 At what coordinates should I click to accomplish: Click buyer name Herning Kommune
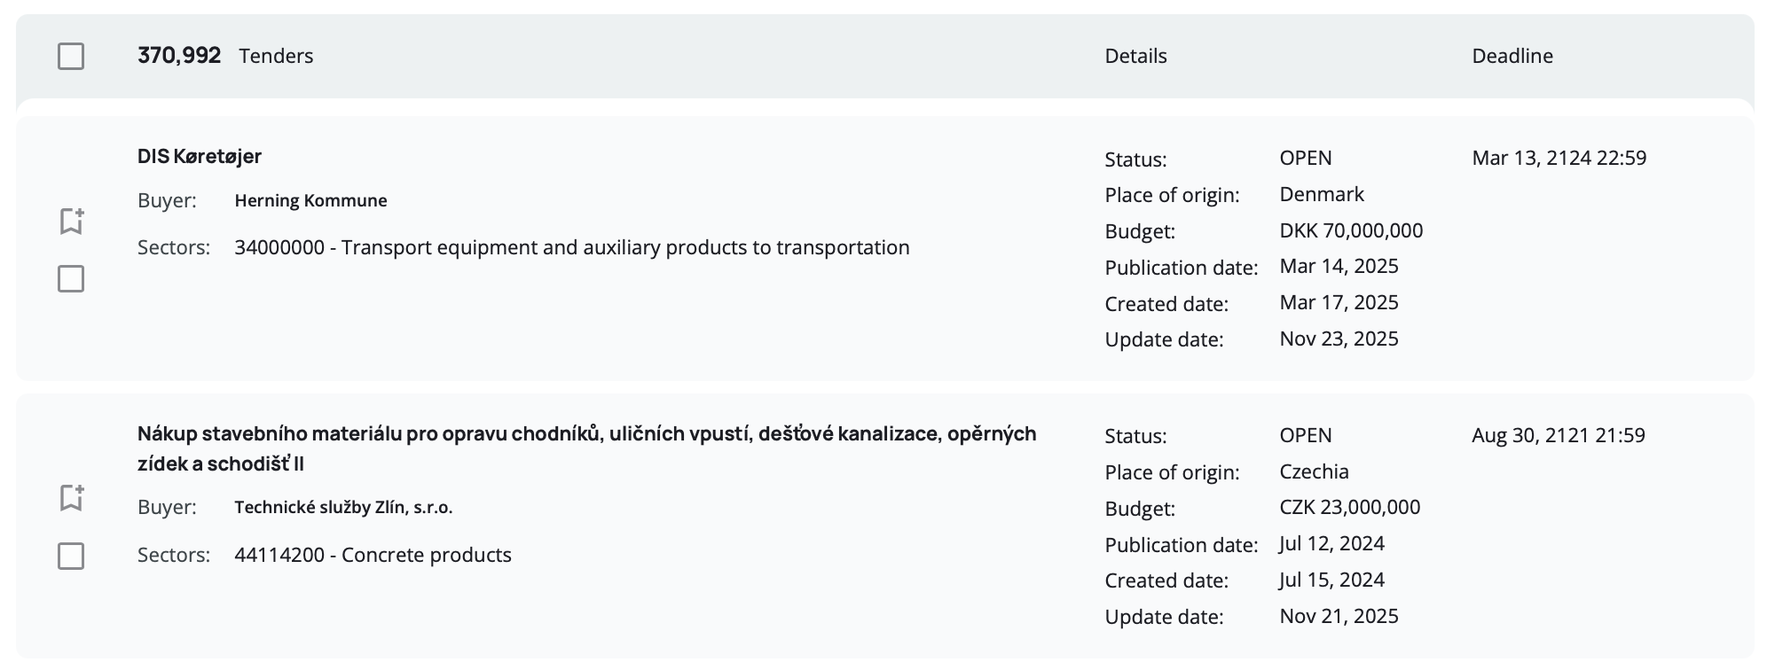point(310,200)
